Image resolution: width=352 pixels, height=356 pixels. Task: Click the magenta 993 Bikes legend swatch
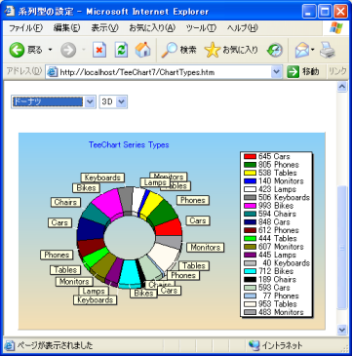(x=251, y=206)
